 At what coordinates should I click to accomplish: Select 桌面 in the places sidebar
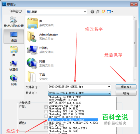14,37
